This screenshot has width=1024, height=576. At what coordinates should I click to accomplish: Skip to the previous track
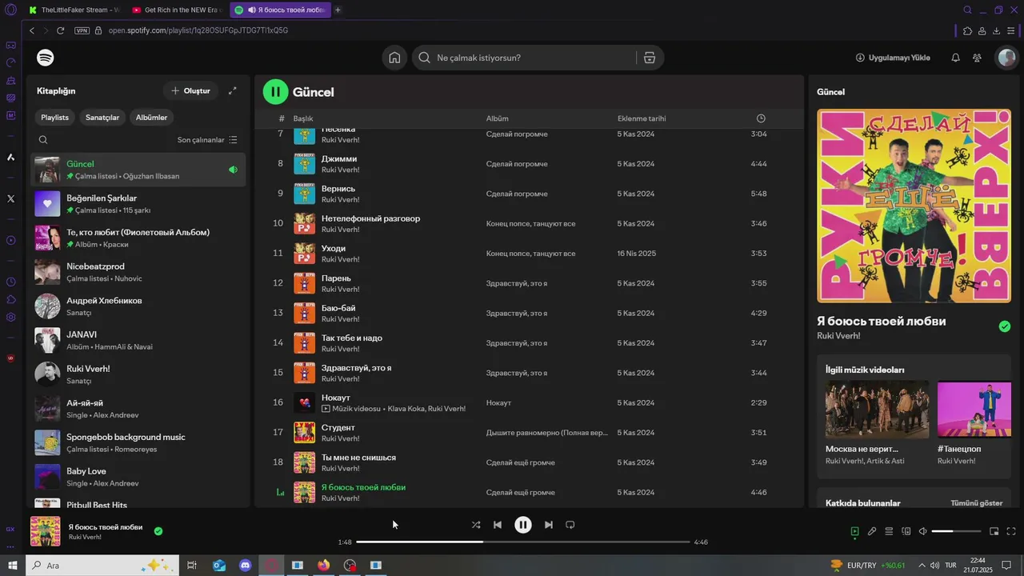498,525
